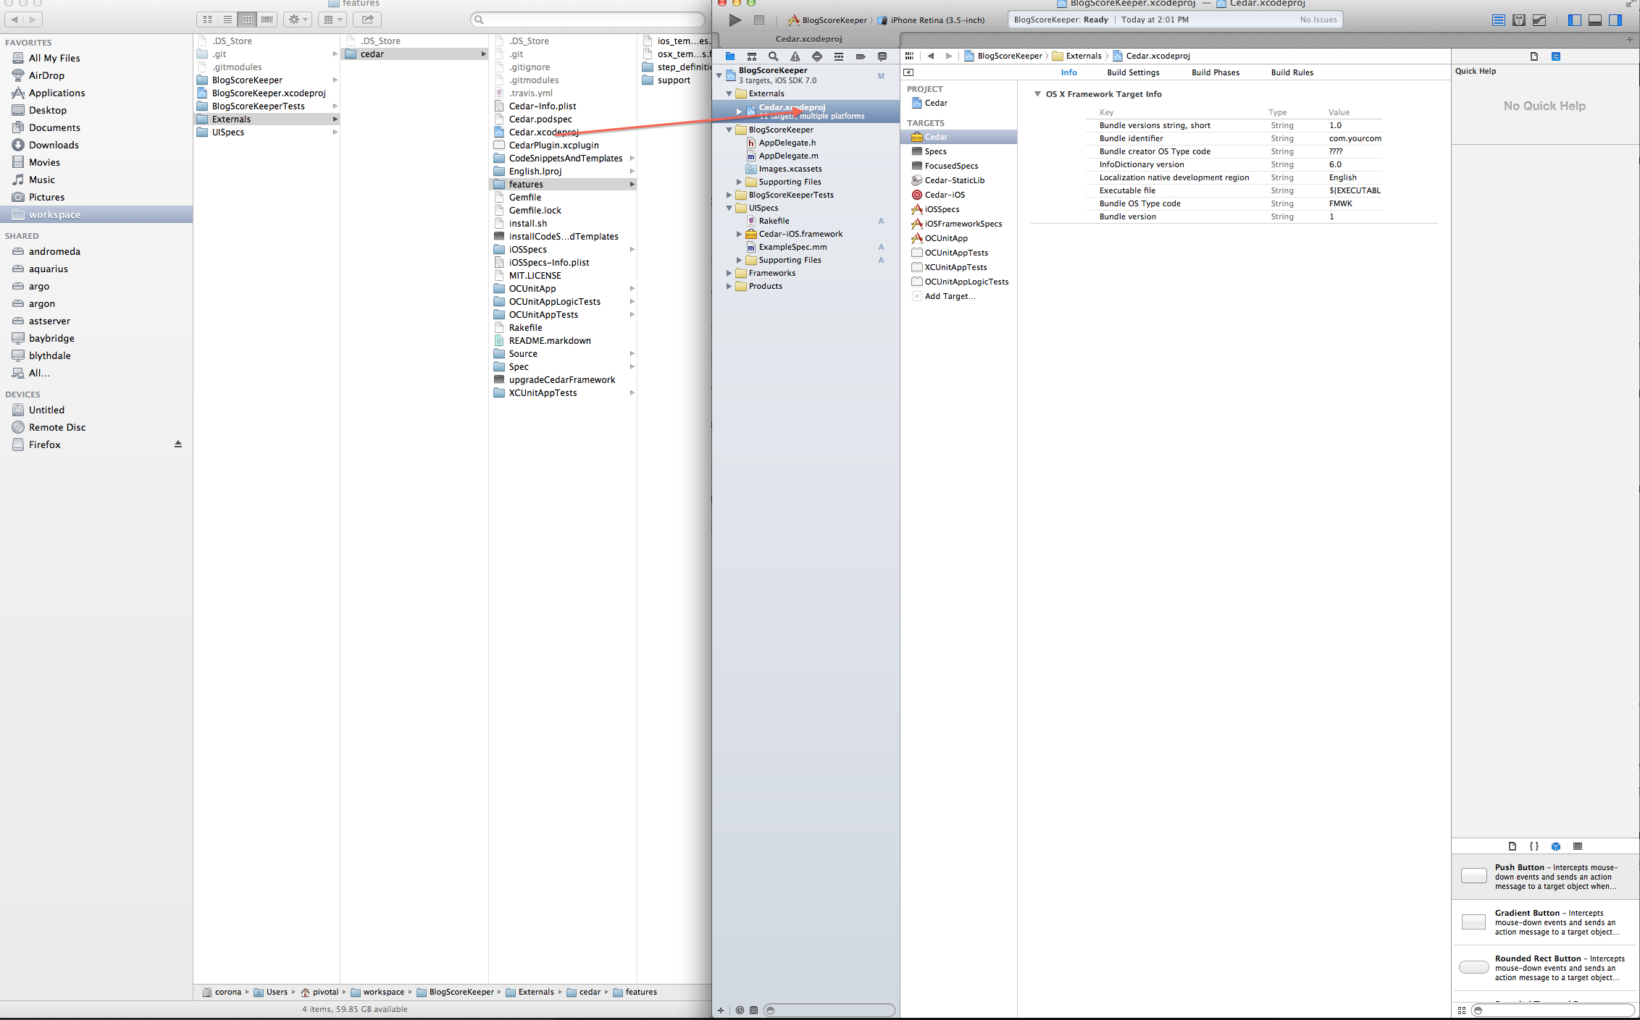Show the File inspector in utilities pane

click(x=1534, y=56)
